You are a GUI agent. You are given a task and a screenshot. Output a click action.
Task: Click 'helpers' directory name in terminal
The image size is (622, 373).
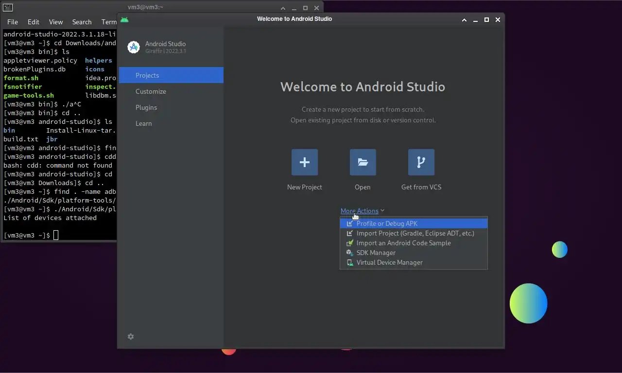[99, 60]
